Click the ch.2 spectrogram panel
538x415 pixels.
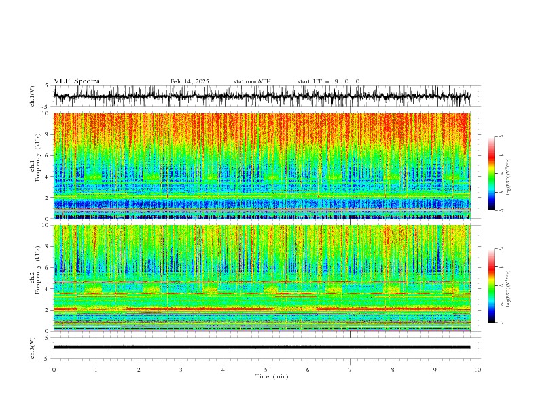click(262, 278)
